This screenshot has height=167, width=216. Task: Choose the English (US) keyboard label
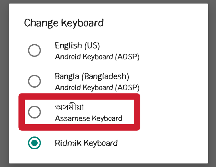coord(77,45)
